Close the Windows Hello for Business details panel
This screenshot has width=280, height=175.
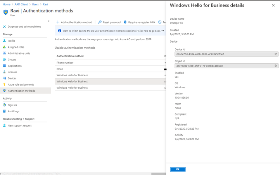coord(273,5)
